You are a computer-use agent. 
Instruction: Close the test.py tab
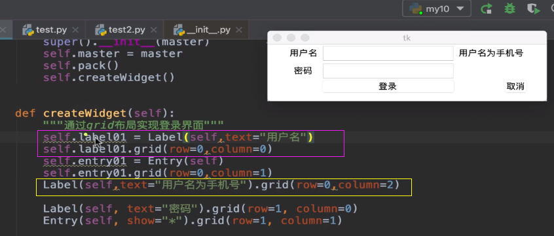[75, 30]
